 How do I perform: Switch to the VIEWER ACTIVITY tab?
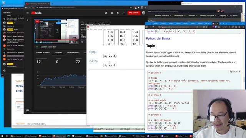point(73,53)
